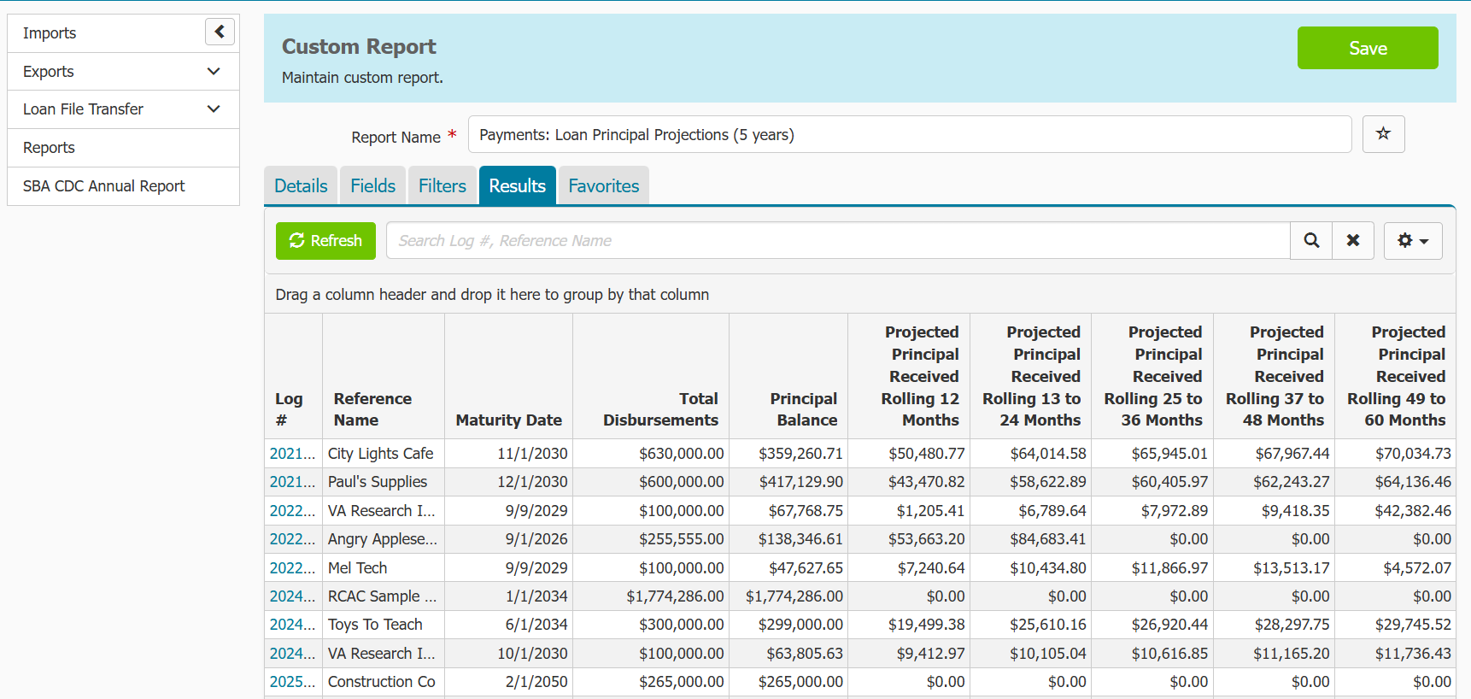1471x699 pixels.
Task: Clear the search with the X icon
Action: point(1353,241)
